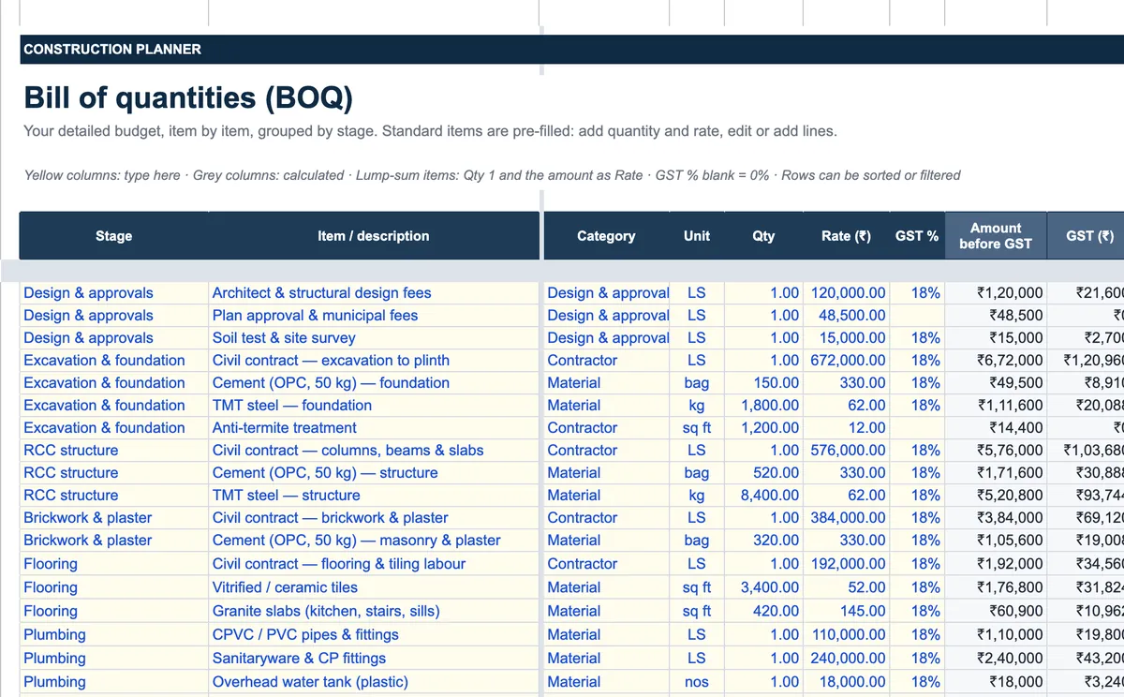The width and height of the screenshot is (1124, 697).
Task: Select cell 'Civil contract — flooring & tiling labour'
Action: tap(374, 564)
